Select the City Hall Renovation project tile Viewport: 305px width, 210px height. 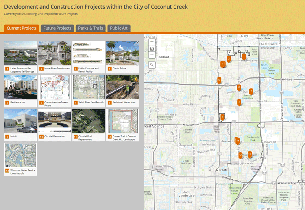tap(55, 121)
